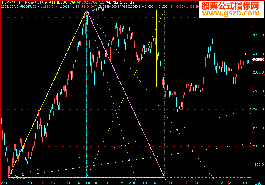Click the date 2009/08/18

(10, 7)
